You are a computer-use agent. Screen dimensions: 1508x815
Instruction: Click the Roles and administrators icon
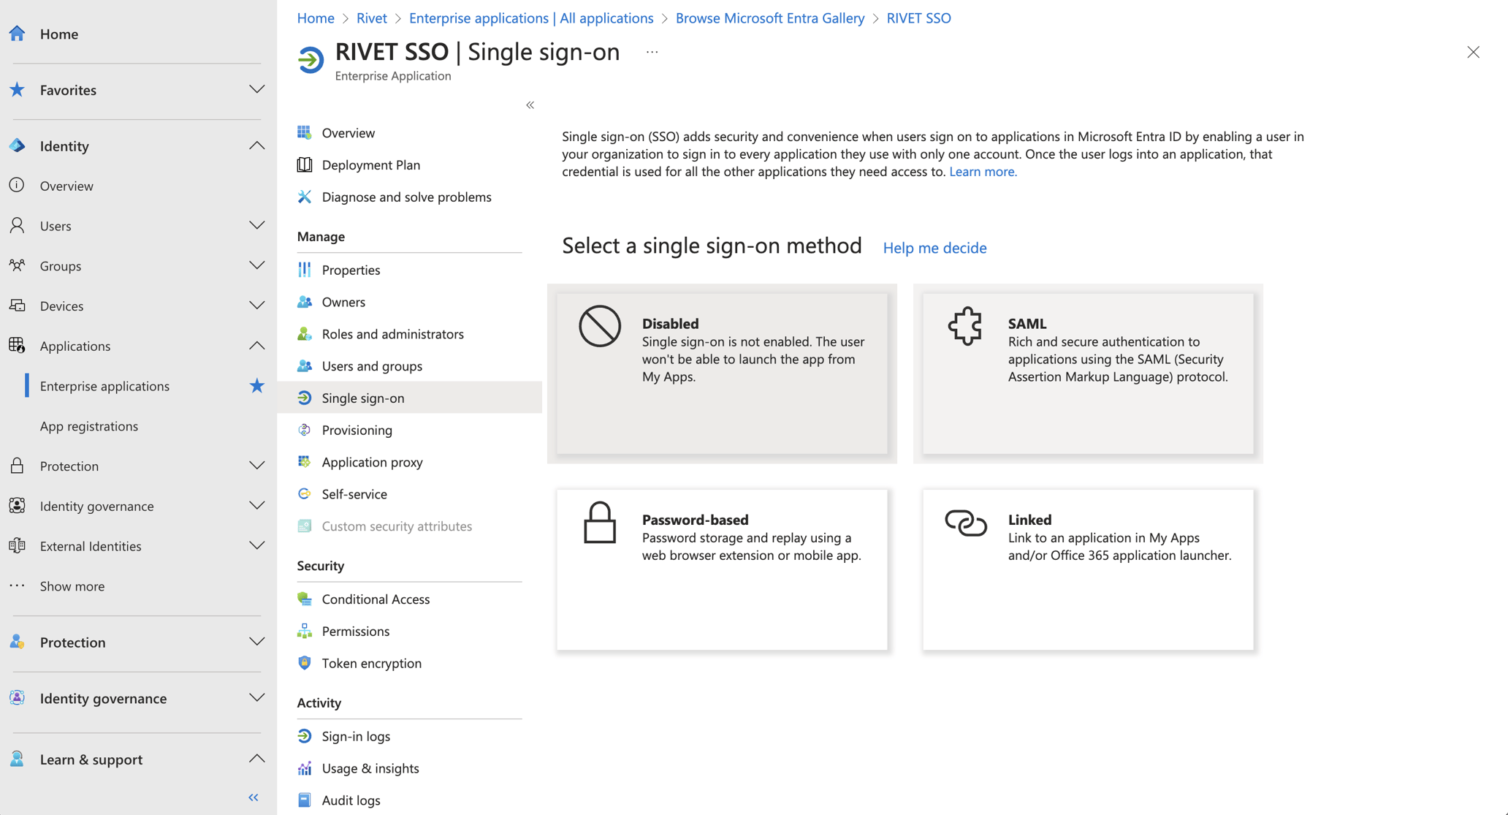pos(305,334)
